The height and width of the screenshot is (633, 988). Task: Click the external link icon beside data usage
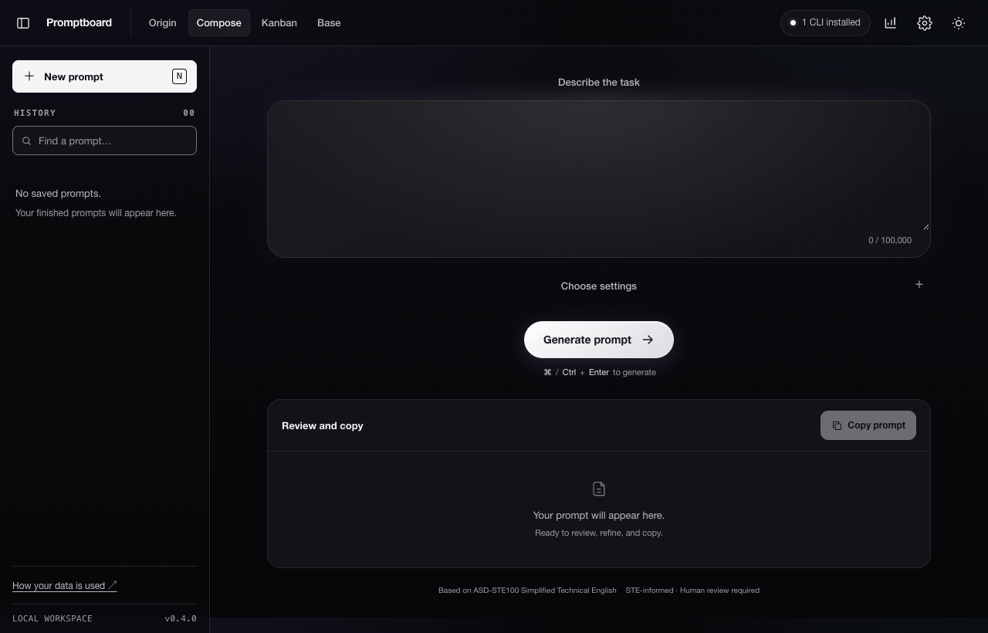pos(112,586)
